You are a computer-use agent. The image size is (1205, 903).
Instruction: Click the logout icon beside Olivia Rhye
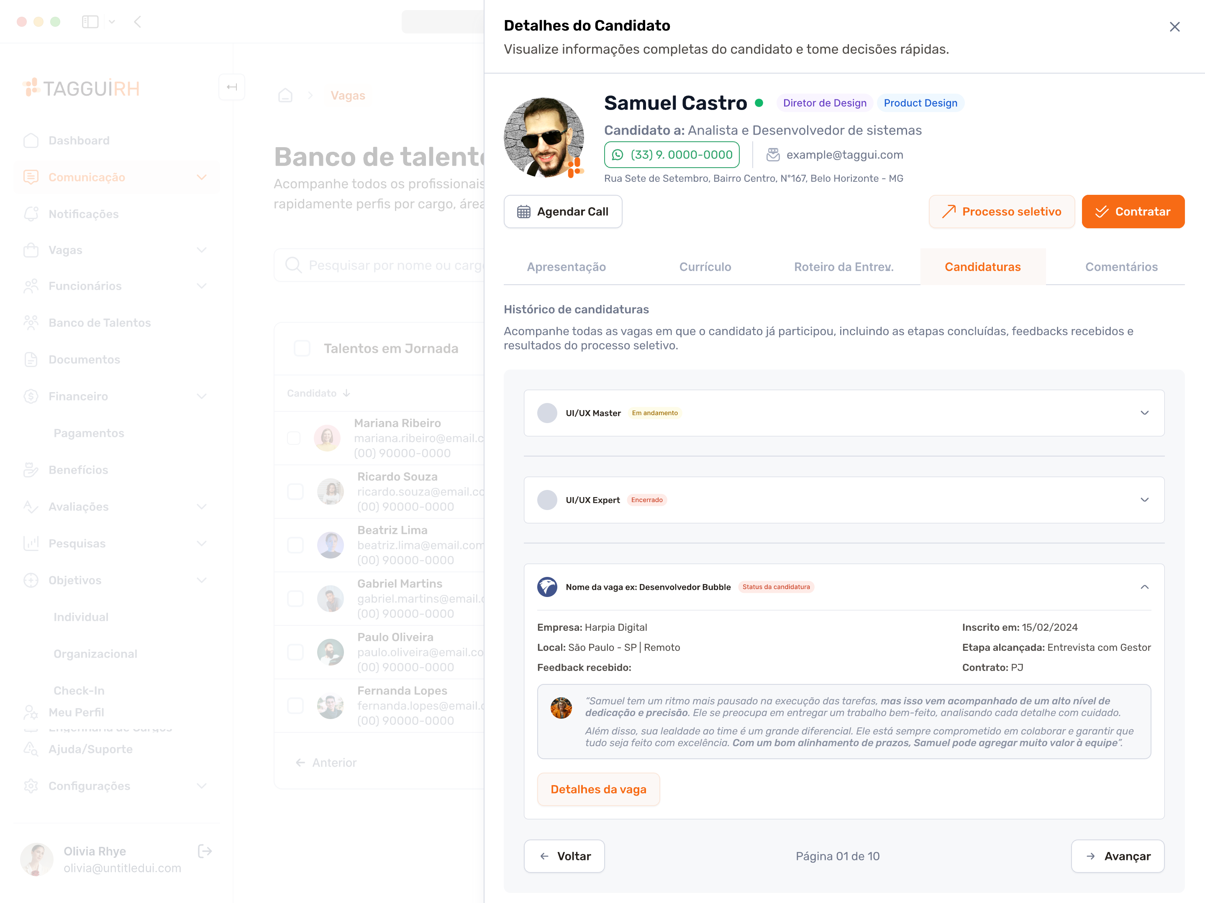(x=205, y=851)
